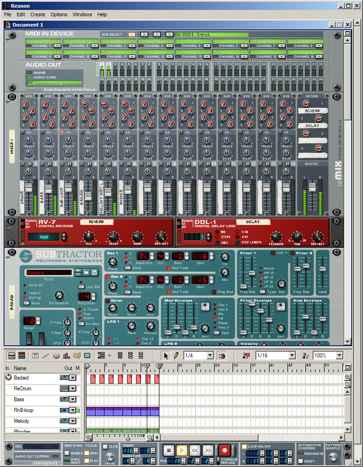Show the key lane piano icon
This screenshot has height=467, width=363.
point(36,355)
